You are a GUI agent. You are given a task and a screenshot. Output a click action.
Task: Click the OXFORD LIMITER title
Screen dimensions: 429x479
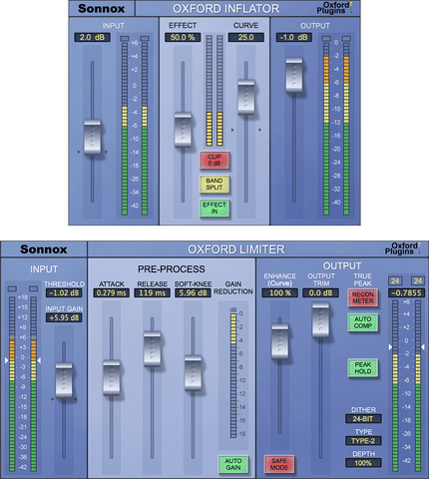[236, 249]
